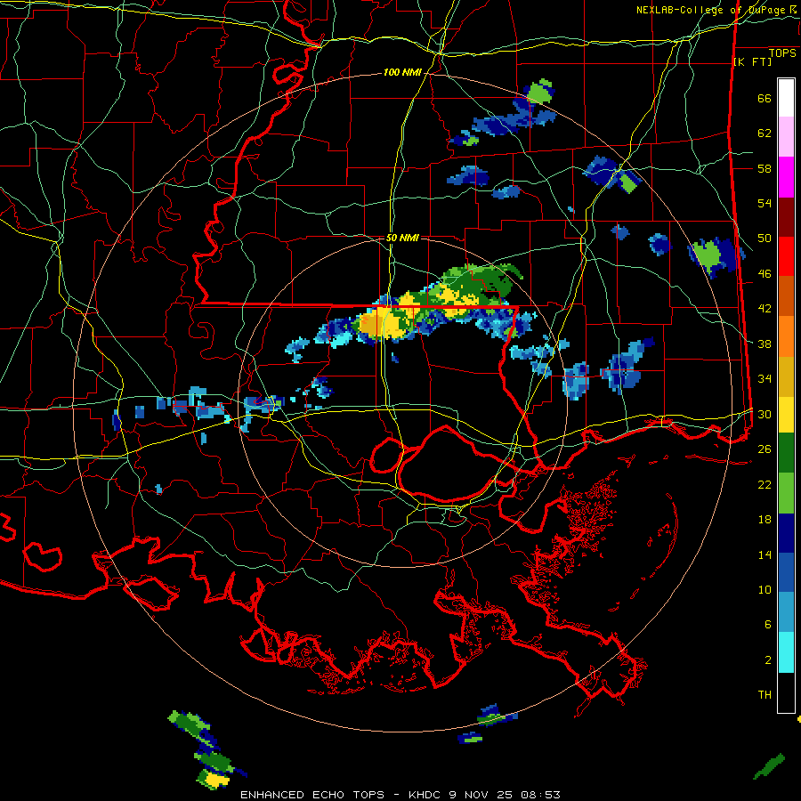This screenshot has height=801, width=801.
Task: Select the magenta 58 kft legend swatch
Action: pos(786,177)
